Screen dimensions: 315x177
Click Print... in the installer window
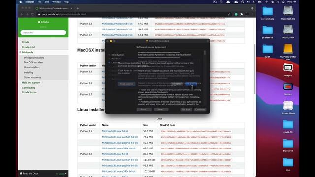(x=144, y=110)
